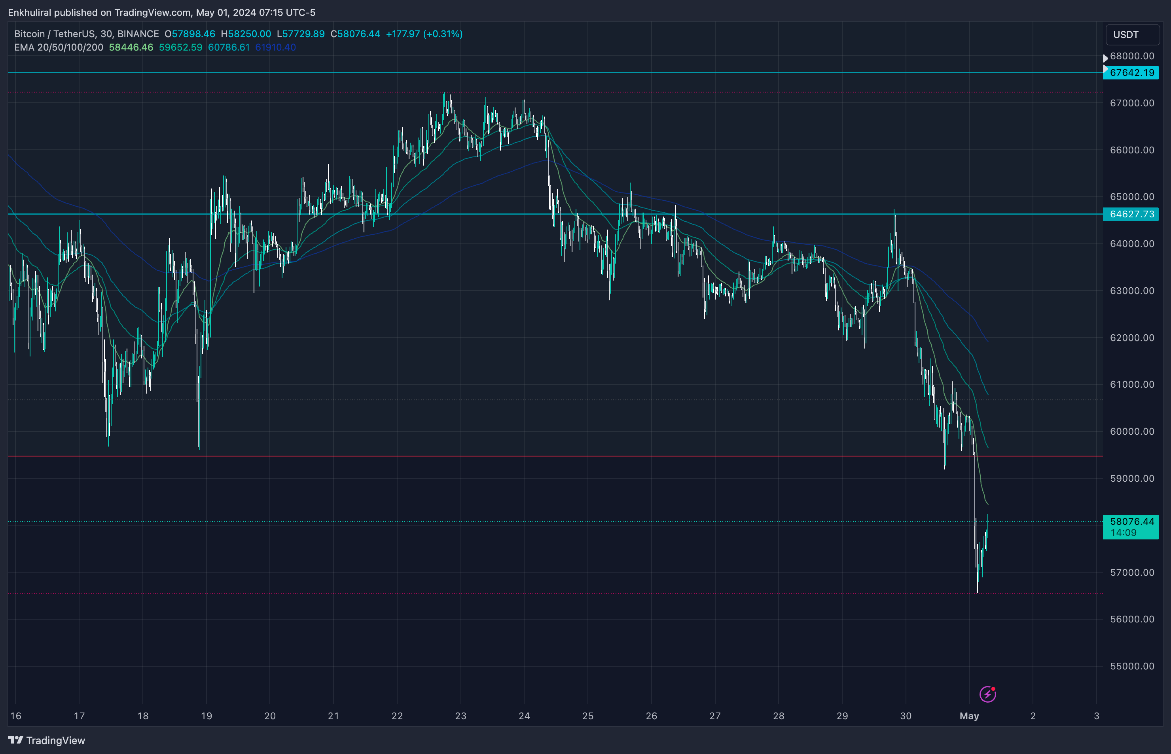Viewport: 1171px width, 754px height.
Task: Click date 19 on the time axis
Action: (207, 716)
